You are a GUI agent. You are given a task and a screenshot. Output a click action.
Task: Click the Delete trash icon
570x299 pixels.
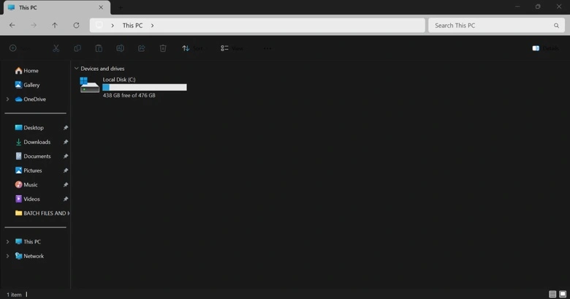163,48
